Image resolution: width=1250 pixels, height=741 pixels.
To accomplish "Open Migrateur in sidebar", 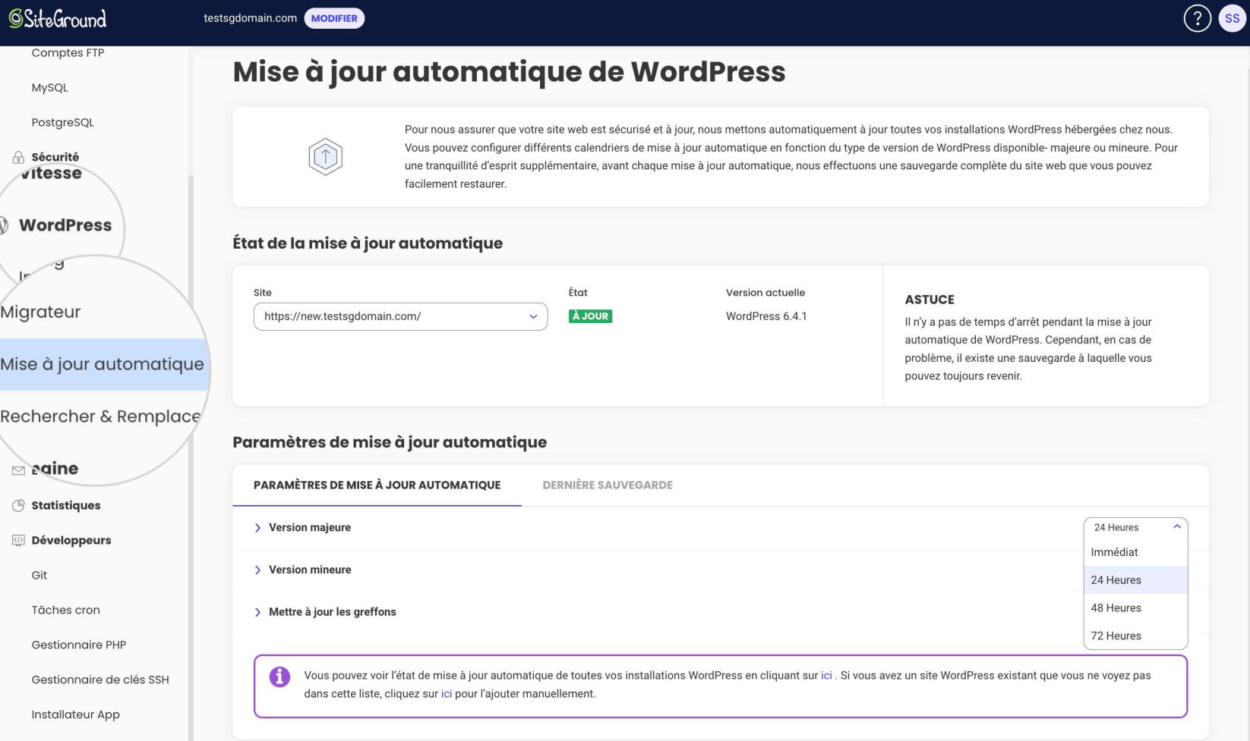I will tap(40, 312).
